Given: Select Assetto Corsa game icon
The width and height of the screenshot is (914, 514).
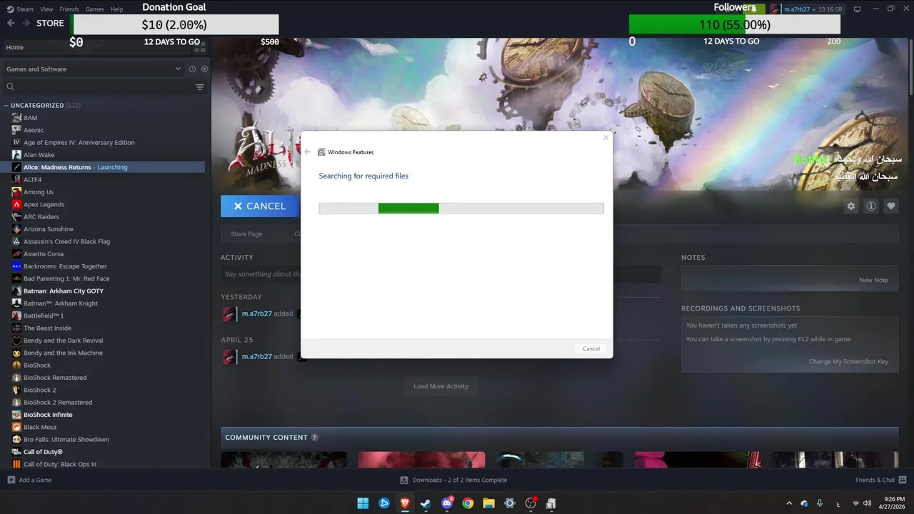Looking at the screenshot, I should [x=16, y=253].
